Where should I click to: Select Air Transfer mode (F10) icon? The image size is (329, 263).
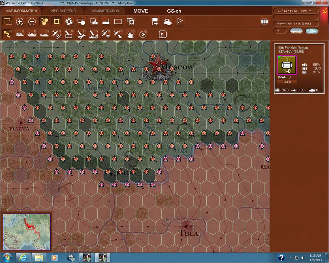(118, 34)
